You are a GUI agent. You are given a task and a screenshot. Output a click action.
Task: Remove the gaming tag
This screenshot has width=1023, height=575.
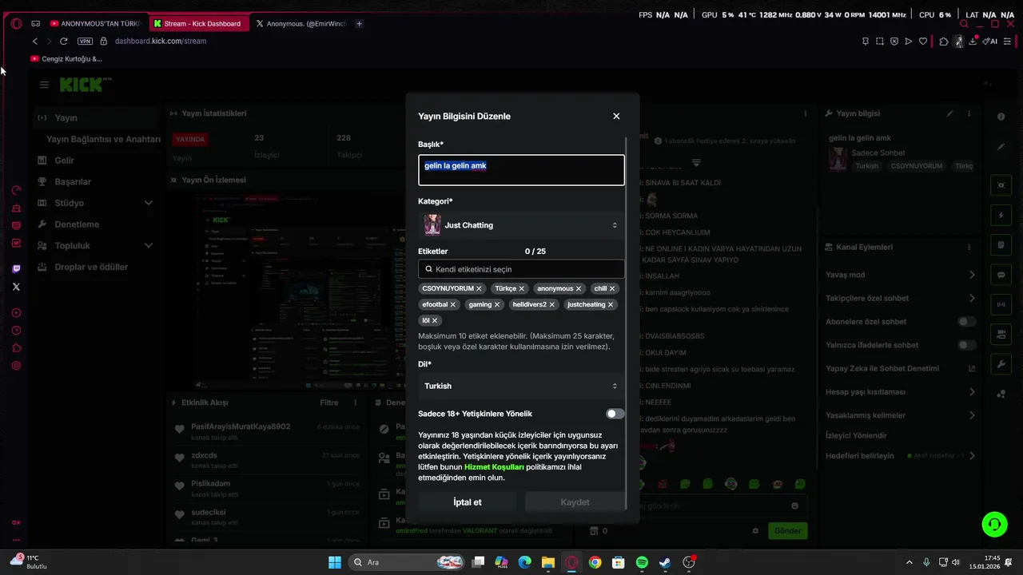[x=496, y=304]
